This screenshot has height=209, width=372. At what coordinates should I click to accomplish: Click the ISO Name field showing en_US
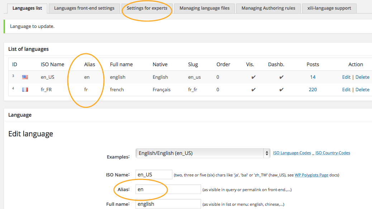coord(153,174)
